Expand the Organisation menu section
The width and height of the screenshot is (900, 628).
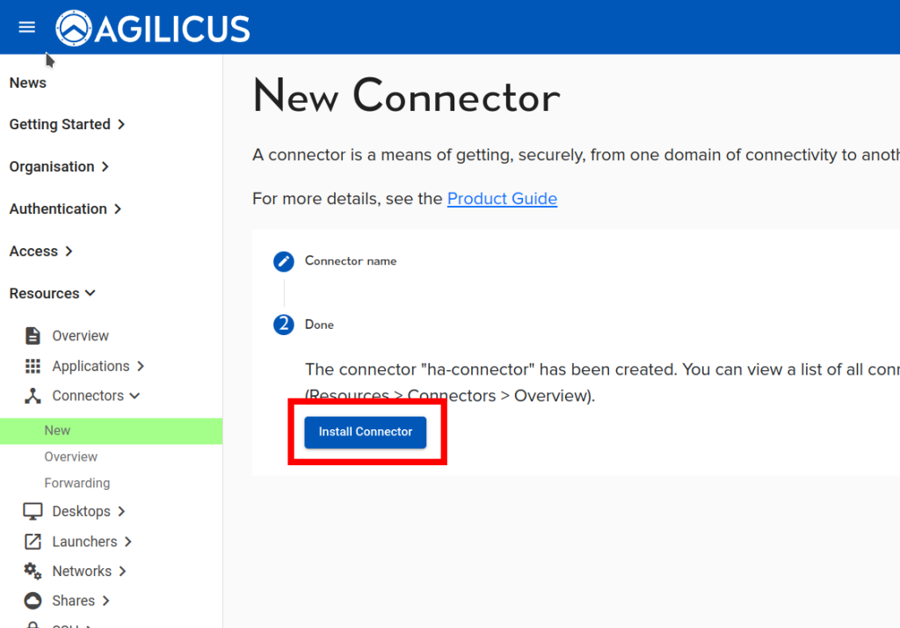pos(59,167)
